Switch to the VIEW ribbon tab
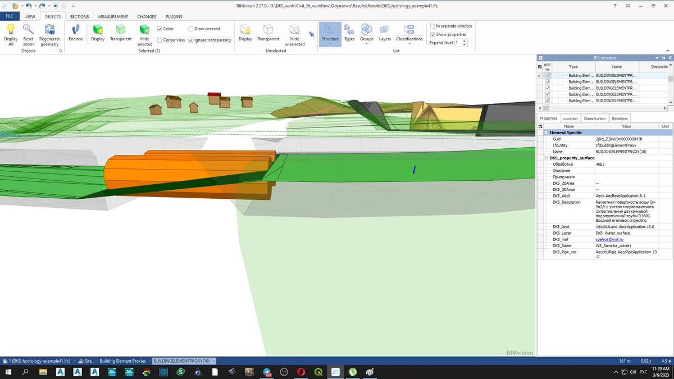 point(30,16)
